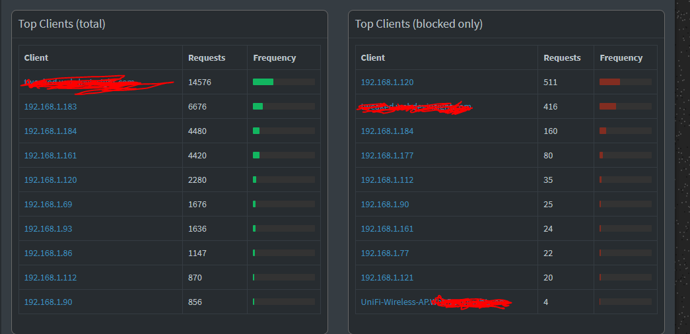Click 192.168.1.69 client link
The height and width of the screenshot is (334, 690).
click(x=48, y=204)
